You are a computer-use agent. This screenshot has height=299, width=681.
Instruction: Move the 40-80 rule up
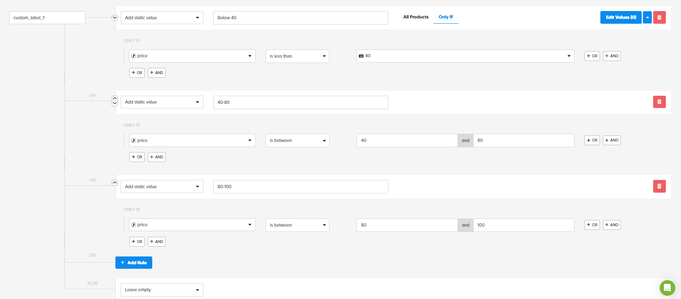(x=115, y=99)
